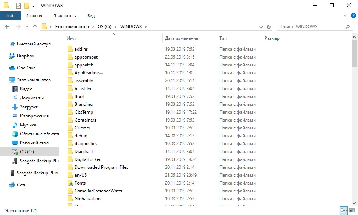Click the search magnifier icon
This screenshot has width=358, height=215.
point(348,27)
